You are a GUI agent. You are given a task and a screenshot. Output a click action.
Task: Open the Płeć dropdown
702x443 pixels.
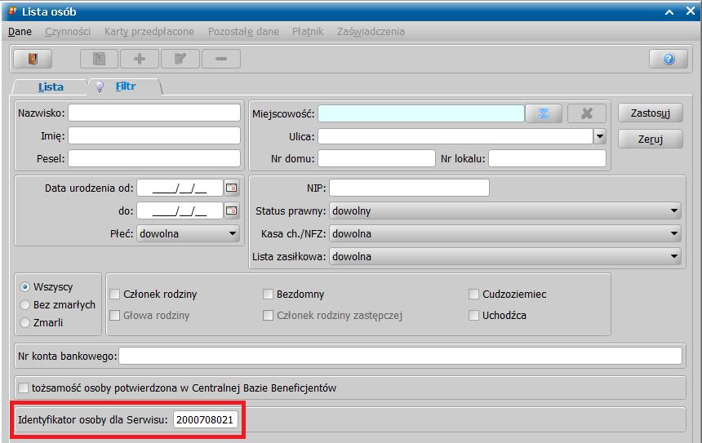tap(188, 233)
